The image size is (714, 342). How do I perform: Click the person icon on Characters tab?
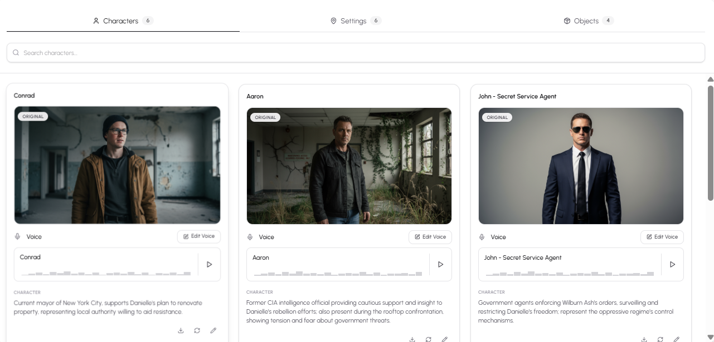point(96,21)
